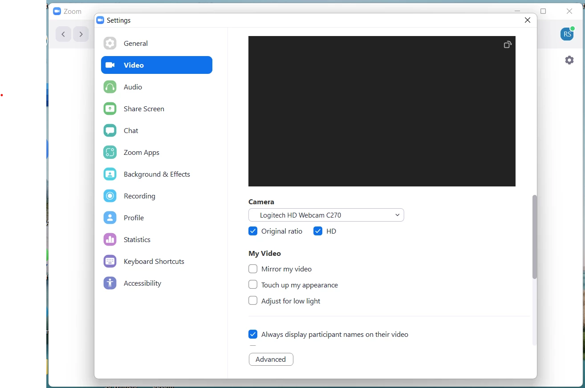Open Keyboard Shortcuts settings tab
Screen dimensions: 585x388
tap(157, 261)
